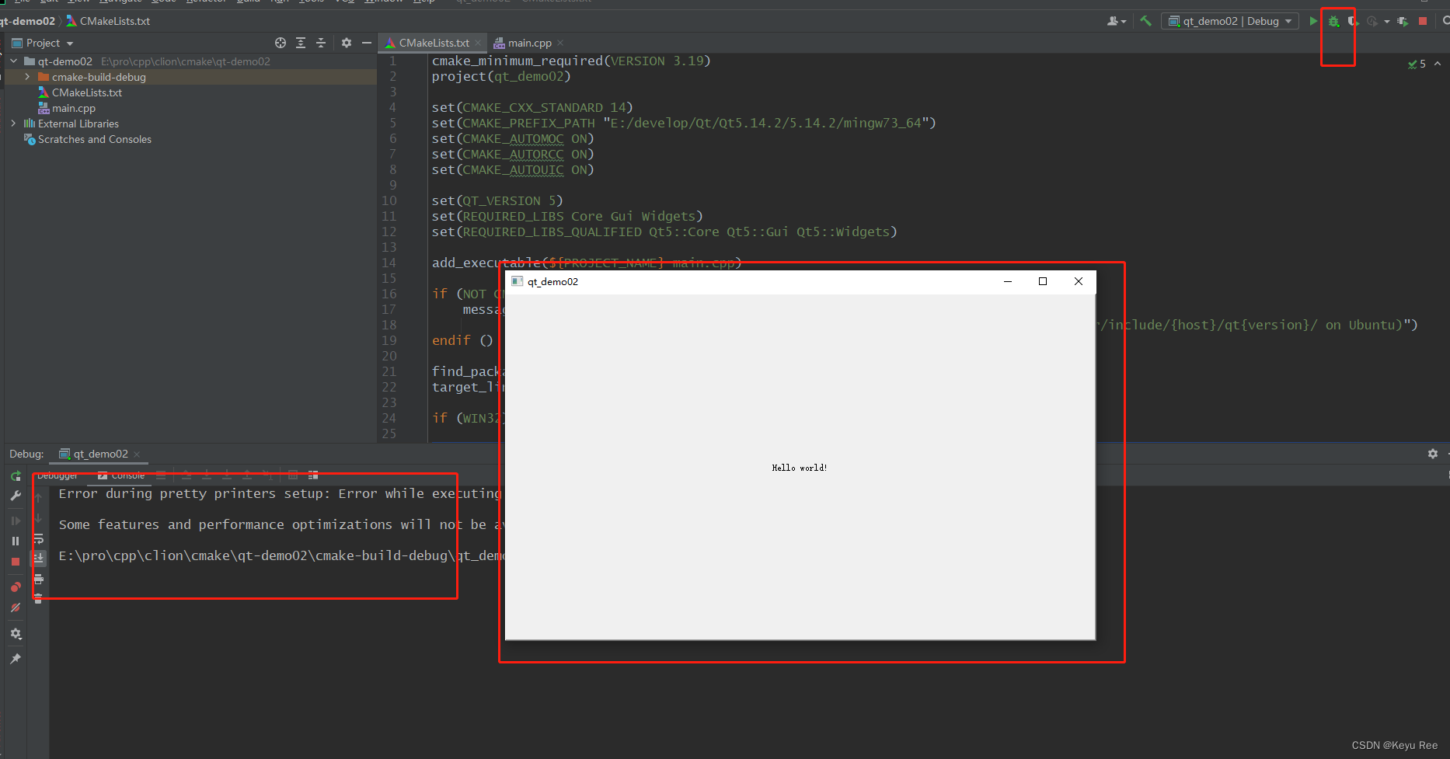Image resolution: width=1450 pixels, height=759 pixels.
Task: Expand the External Libraries node
Action: click(12, 123)
